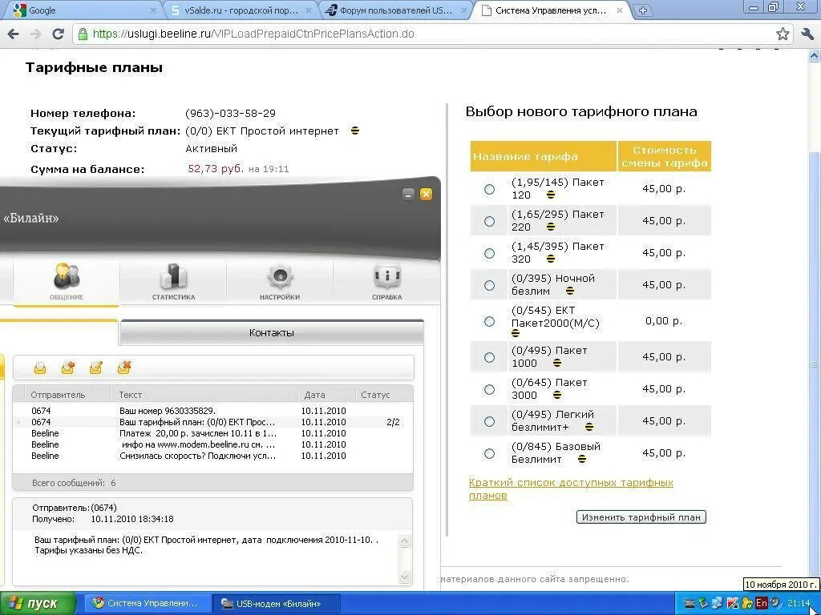Select the (1,45/395) Пакет 320 tariff
Viewport: 821px width, 615px height.
point(489,253)
